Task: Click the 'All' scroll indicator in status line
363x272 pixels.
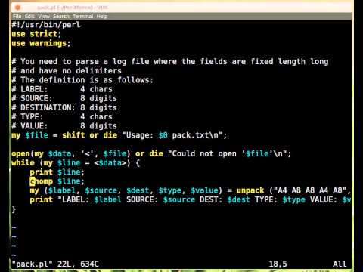Action: tap(340, 264)
